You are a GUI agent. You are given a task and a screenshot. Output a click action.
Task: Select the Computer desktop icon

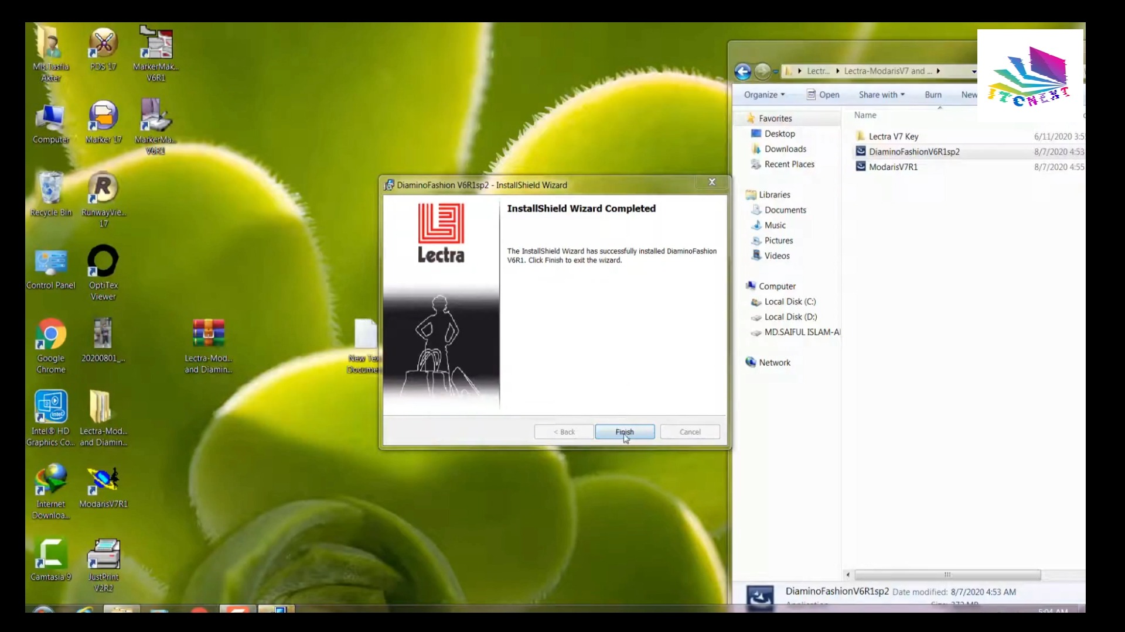pos(51,123)
